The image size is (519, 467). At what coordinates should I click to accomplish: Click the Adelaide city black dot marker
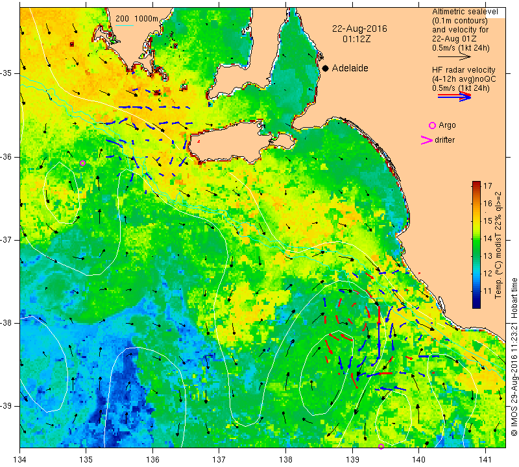(x=326, y=68)
